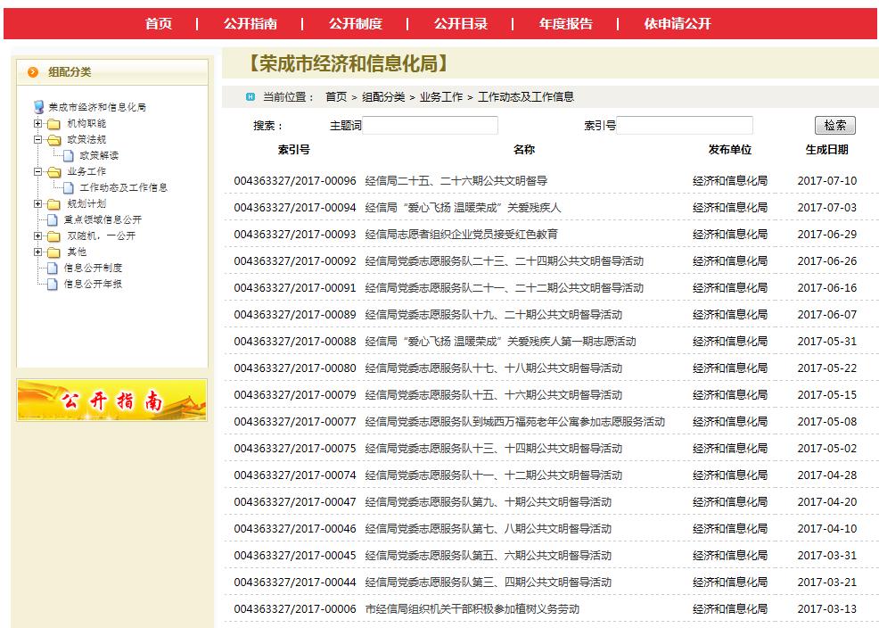Click the open folder icon for 政策法规
Image resolution: width=879 pixels, height=628 pixels.
pyautogui.click(x=53, y=140)
